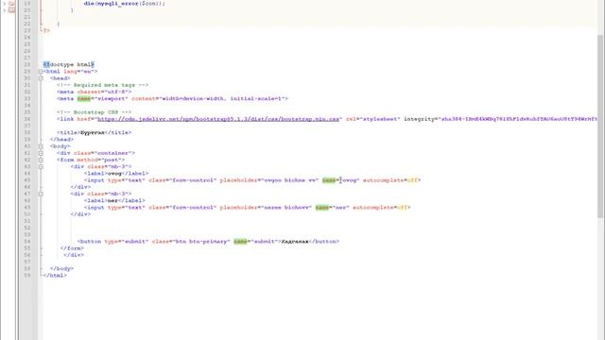Click the closing html tag on line 59
Image resolution: width=605 pixels, height=340 pixels.
[x=55, y=276]
